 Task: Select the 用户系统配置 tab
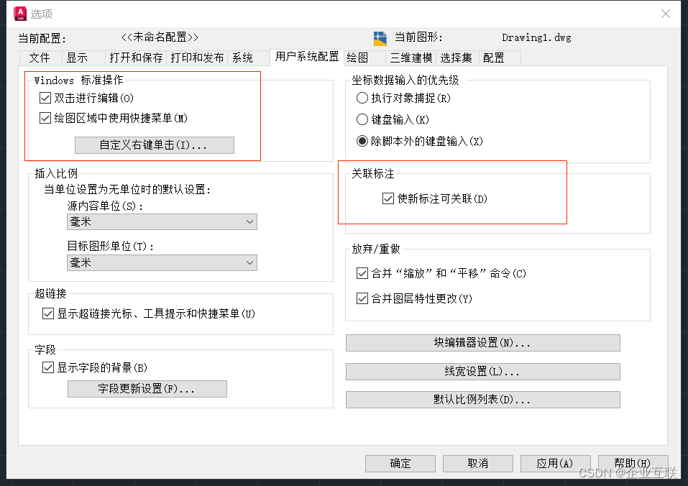(x=307, y=57)
